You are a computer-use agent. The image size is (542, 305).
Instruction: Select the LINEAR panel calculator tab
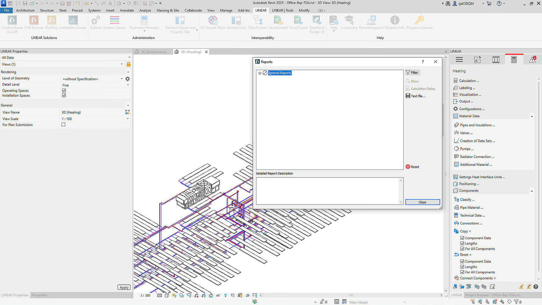(514, 60)
